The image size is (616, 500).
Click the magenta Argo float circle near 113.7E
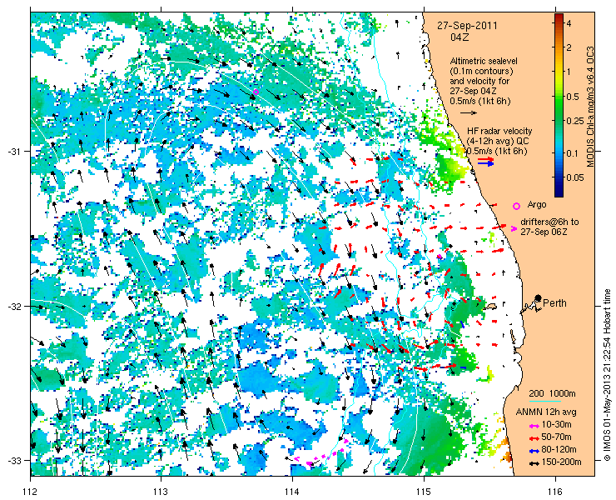point(256,92)
